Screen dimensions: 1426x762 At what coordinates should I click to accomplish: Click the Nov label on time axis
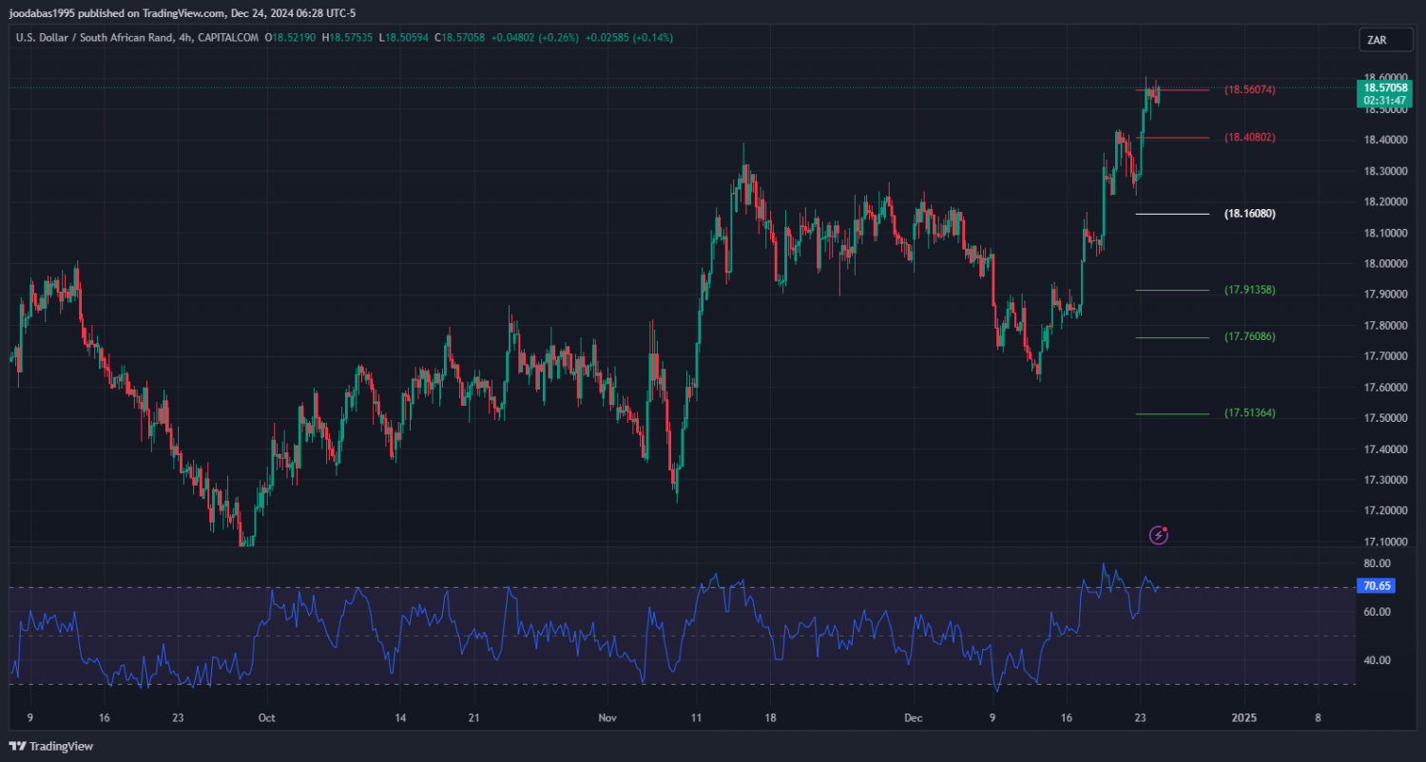[607, 718]
